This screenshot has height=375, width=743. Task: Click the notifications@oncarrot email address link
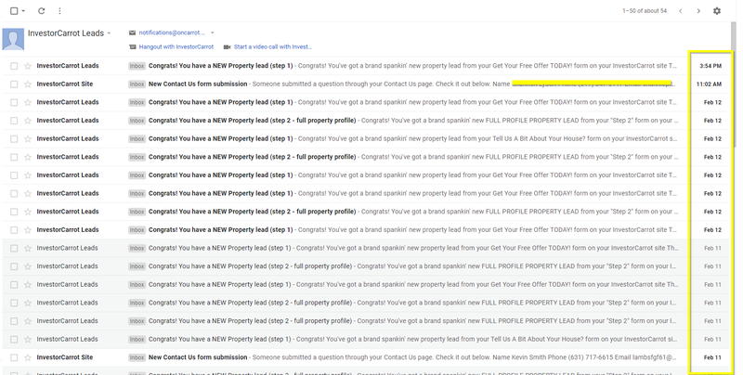click(x=172, y=32)
